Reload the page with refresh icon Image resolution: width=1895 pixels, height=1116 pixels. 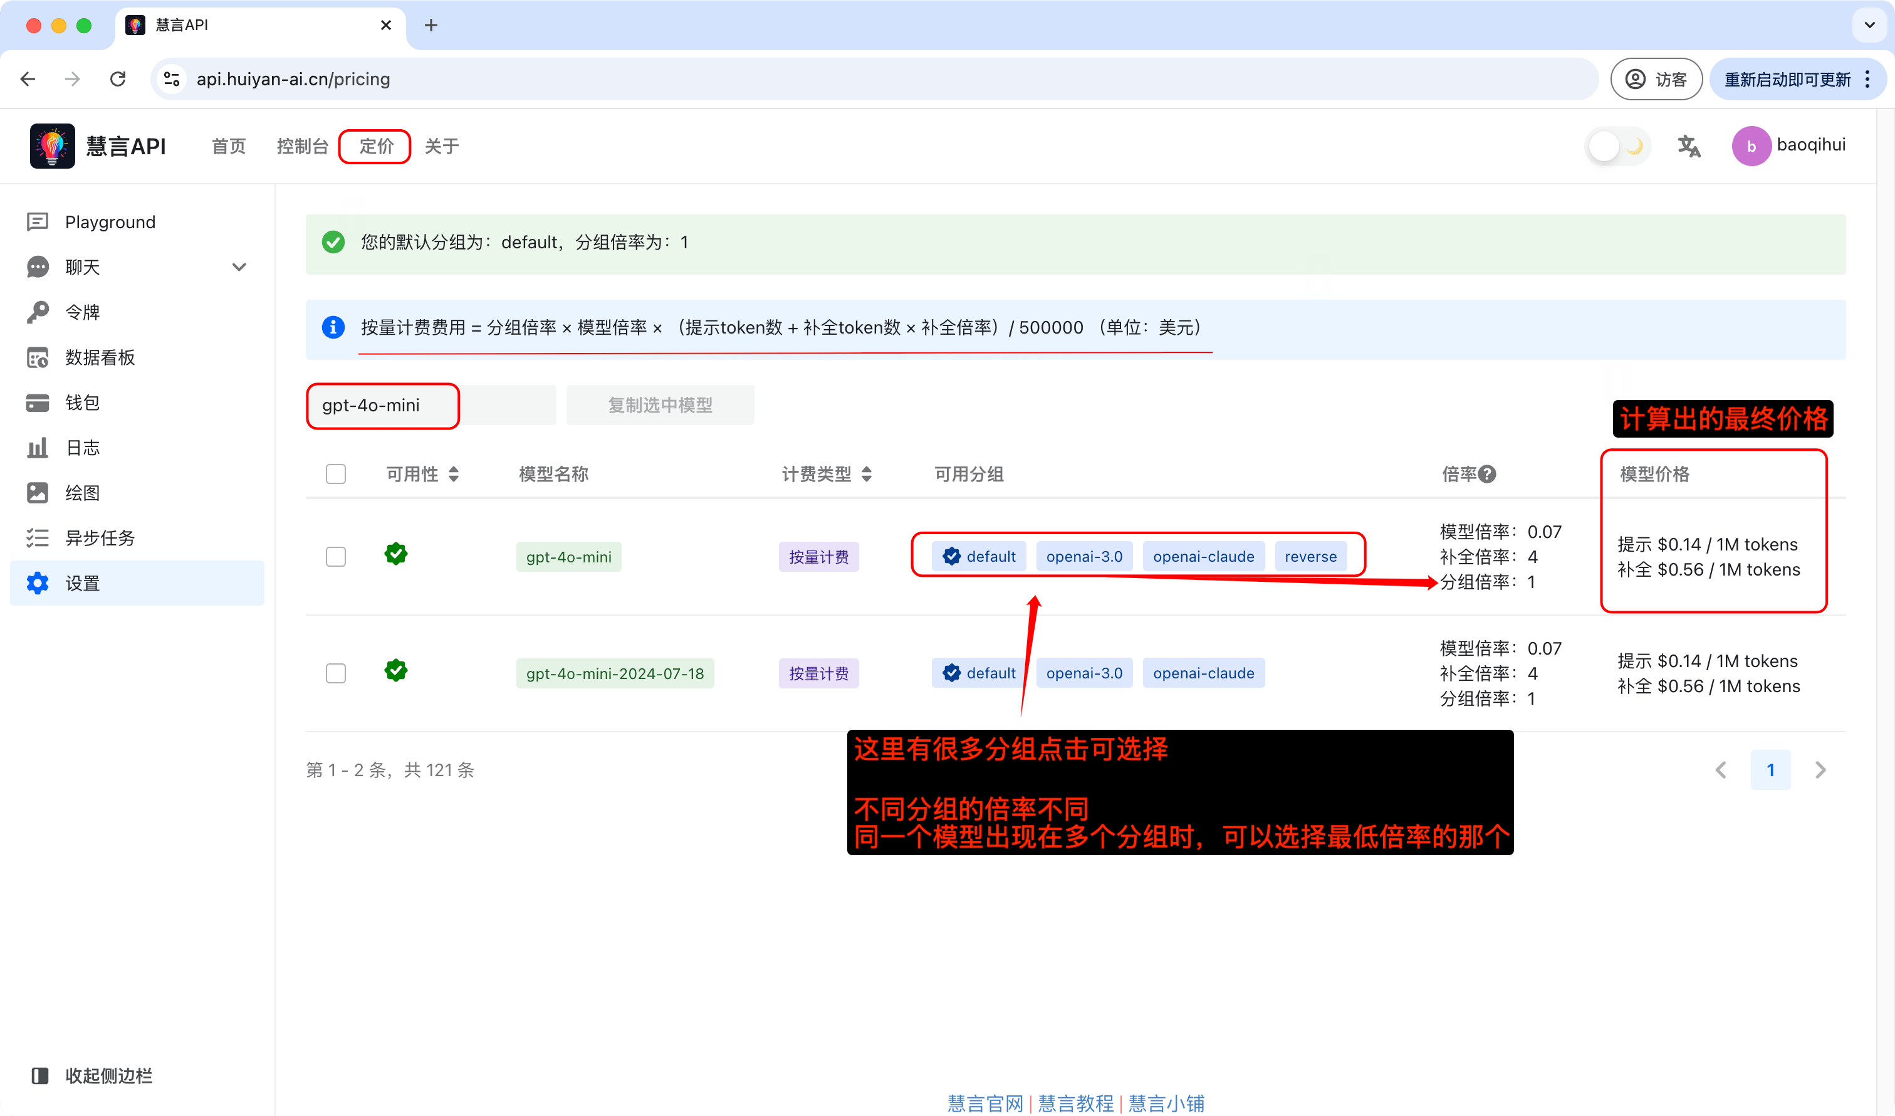point(118,79)
